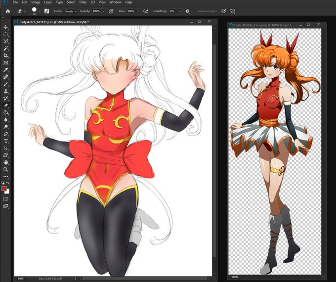Reset to default foreground and background colors
Viewport: 336px width, 282px height.
3,183
